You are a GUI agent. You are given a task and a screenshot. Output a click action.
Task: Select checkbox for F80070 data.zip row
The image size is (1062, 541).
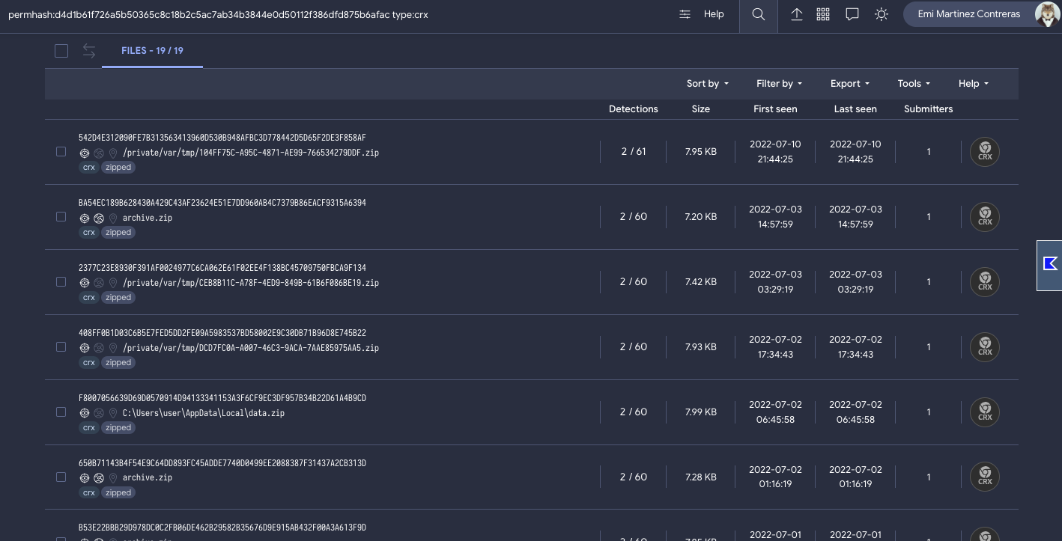click(x=61, y=412)
